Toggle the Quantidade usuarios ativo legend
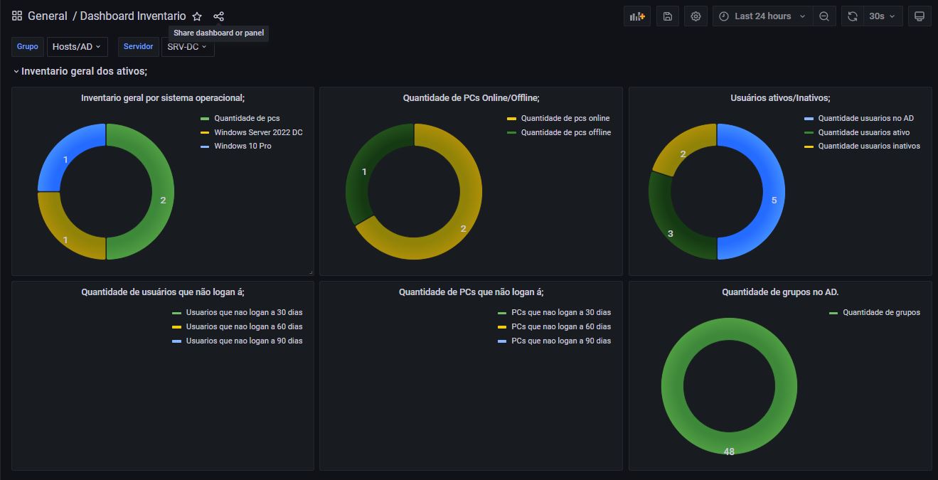The height and width of the screenshot is (480, 938). pyautogui.click(x=863, y=132)
